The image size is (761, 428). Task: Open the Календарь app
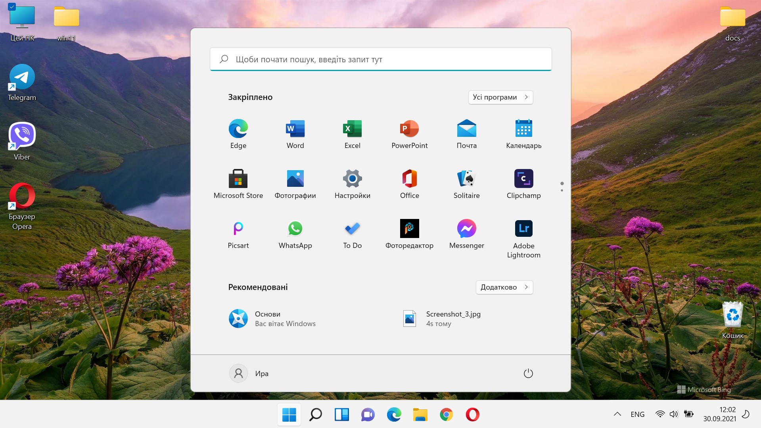click(524, 134)
